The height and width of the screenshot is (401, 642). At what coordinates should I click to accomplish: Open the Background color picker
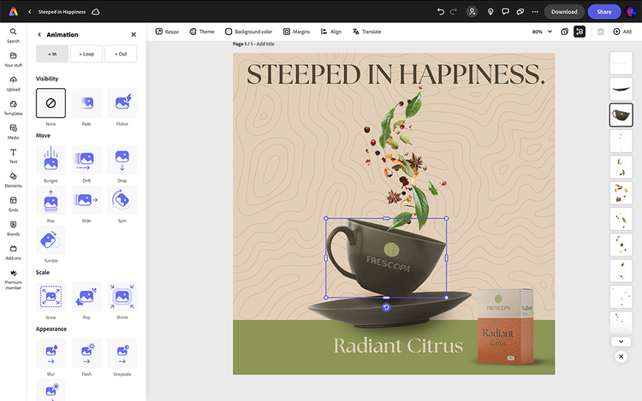pos(247,32)
